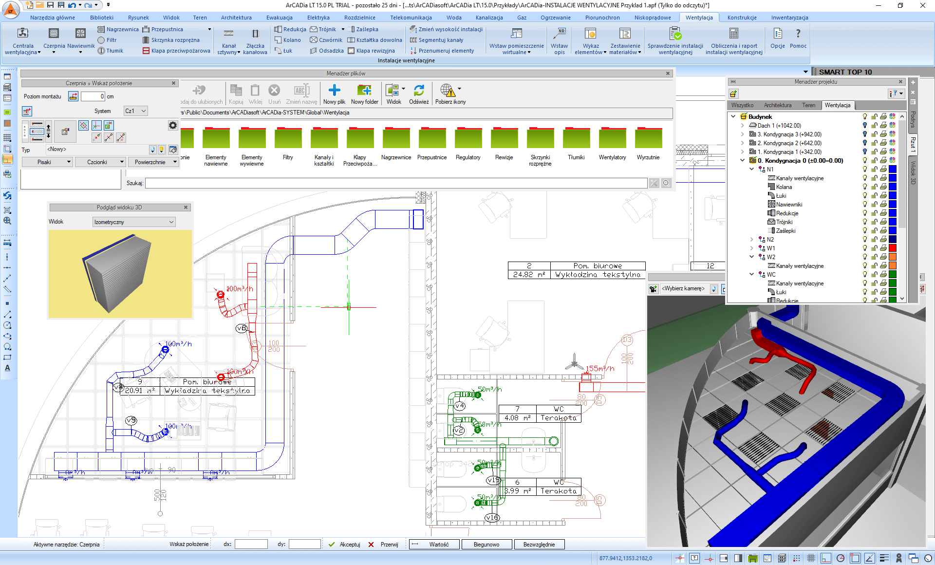935x565 pixels.
Task: Click the Bezwzględnie button
Action: point(539,545)
